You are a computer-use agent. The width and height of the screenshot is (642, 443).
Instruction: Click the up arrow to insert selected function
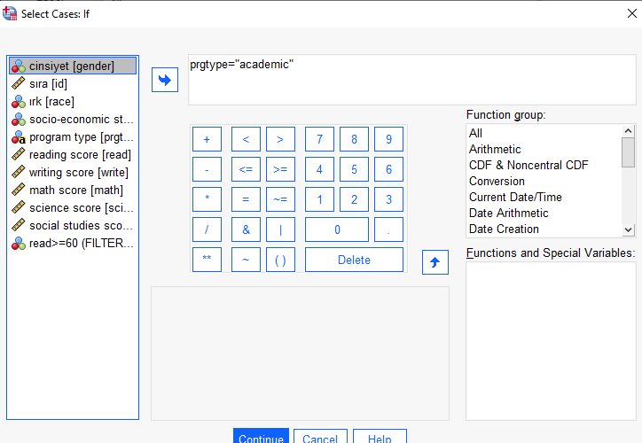(x=435, y=262)
